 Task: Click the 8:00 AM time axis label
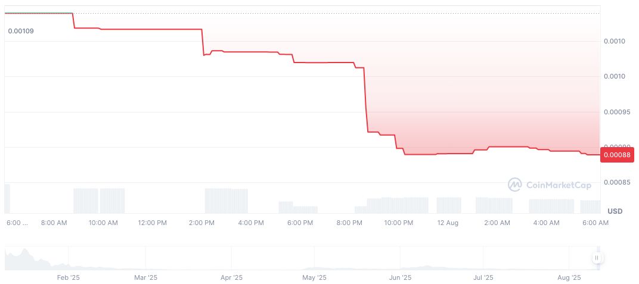coord(54,223)
